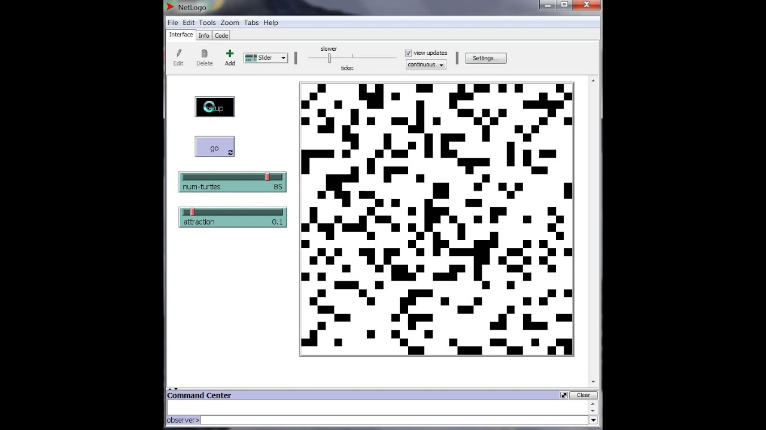Open the Help menu
This screenshot has height=430, width=766.
coord(270,23)
